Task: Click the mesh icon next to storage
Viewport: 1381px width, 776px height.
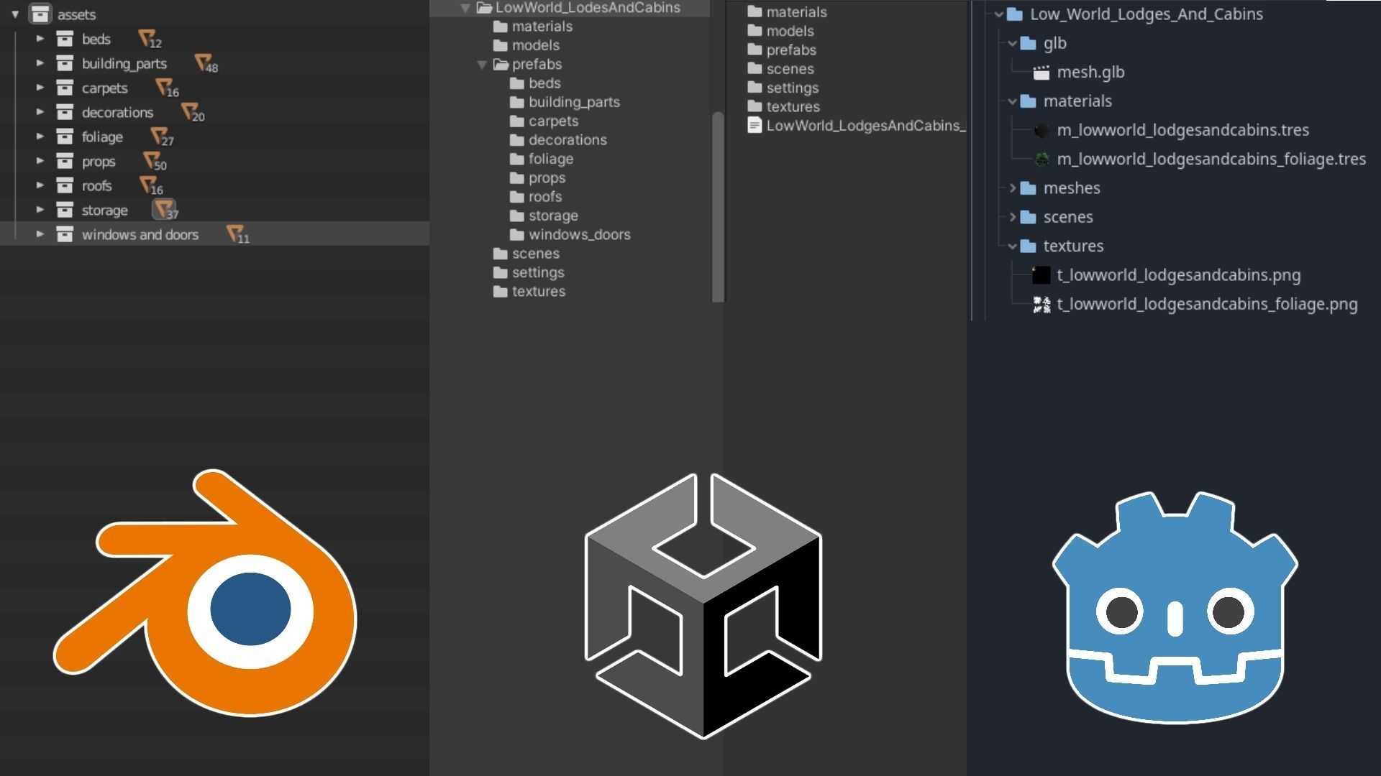Action: (x=164, y=209)
